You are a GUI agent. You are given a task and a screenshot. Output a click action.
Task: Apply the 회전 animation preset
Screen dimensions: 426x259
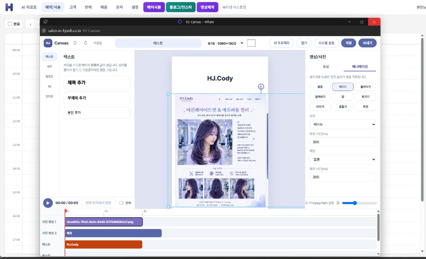(365, 107)
